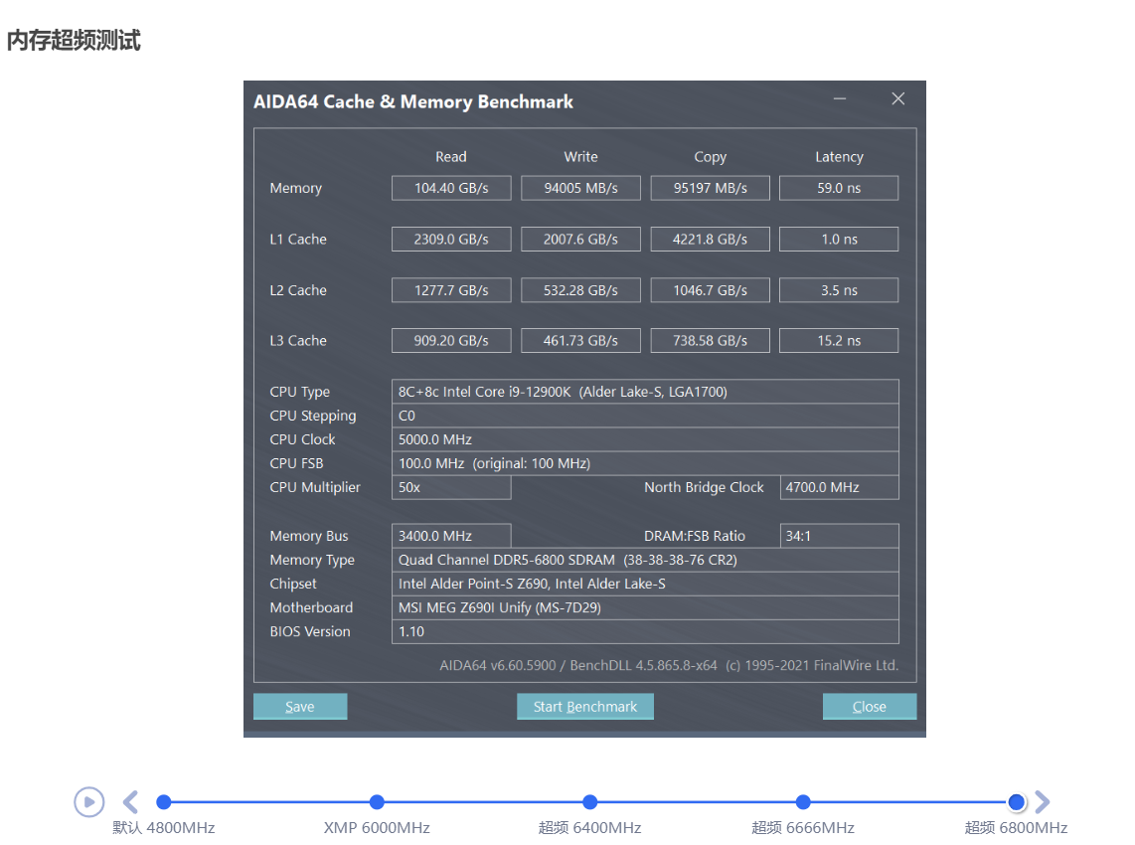Go to previous slide with left chevron
The height and width of the screenshot is (845, 1135).
130,801
